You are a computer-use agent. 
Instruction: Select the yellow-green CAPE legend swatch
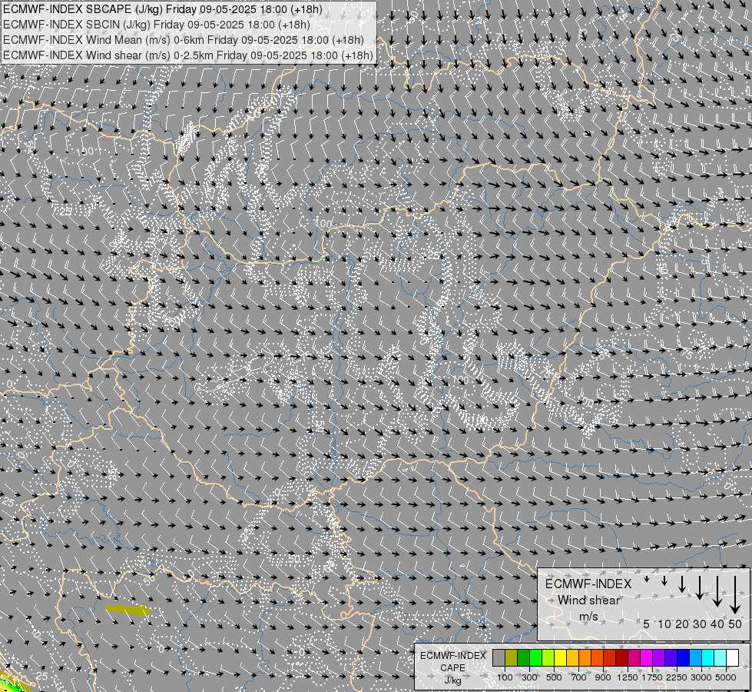point(548,658)
